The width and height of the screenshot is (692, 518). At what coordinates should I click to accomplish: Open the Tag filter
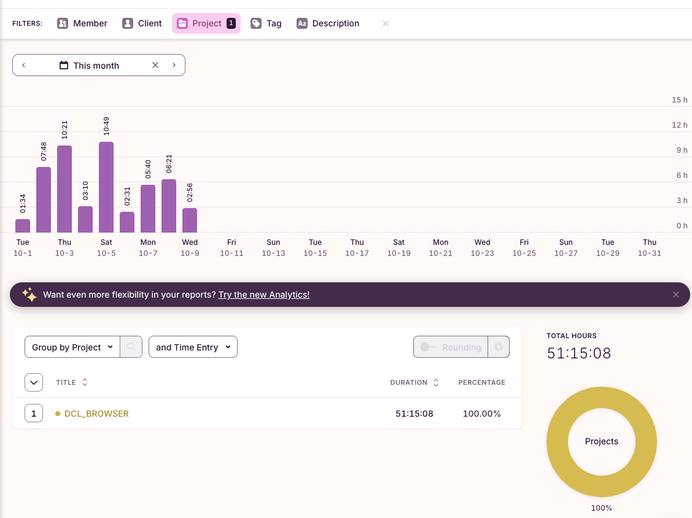266,23
